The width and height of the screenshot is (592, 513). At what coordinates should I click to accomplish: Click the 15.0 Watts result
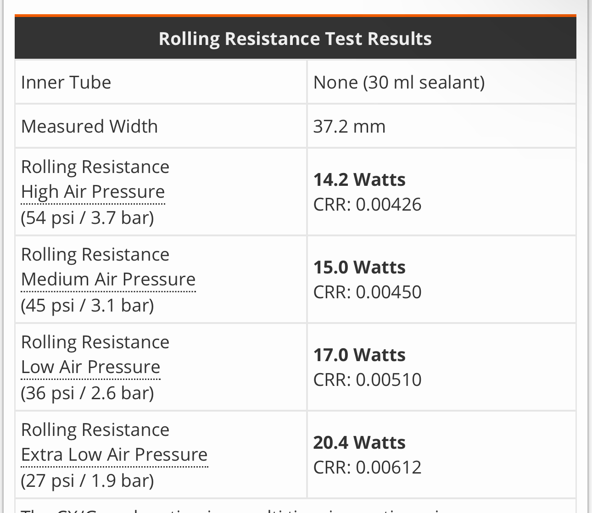[359, 268]
